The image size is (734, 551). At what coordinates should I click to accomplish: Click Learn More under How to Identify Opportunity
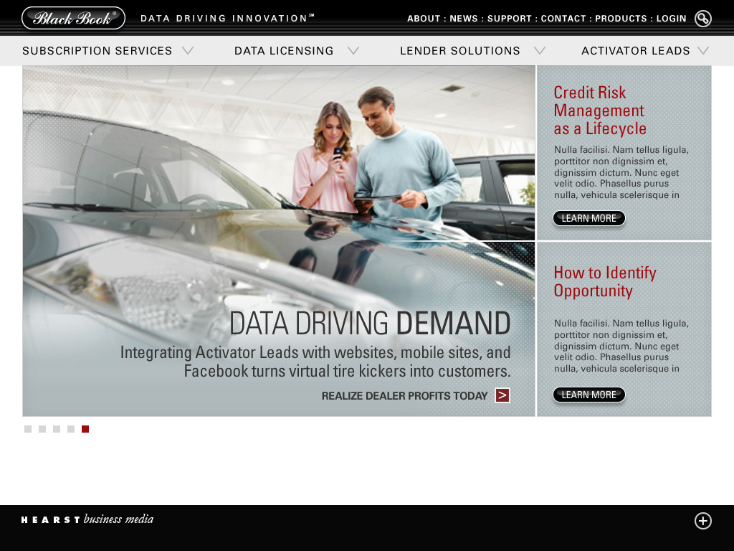click(x=589, y=395)
